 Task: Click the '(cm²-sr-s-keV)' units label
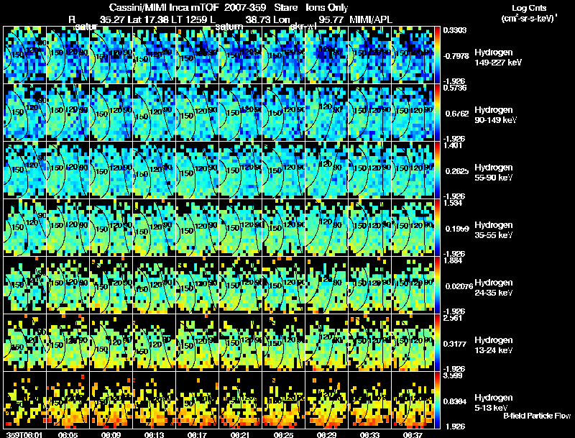(529, 19)
